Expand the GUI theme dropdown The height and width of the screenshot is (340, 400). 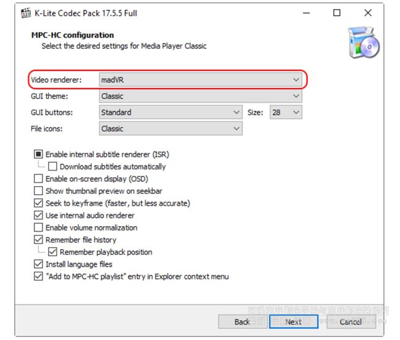[x=200, y=96]
